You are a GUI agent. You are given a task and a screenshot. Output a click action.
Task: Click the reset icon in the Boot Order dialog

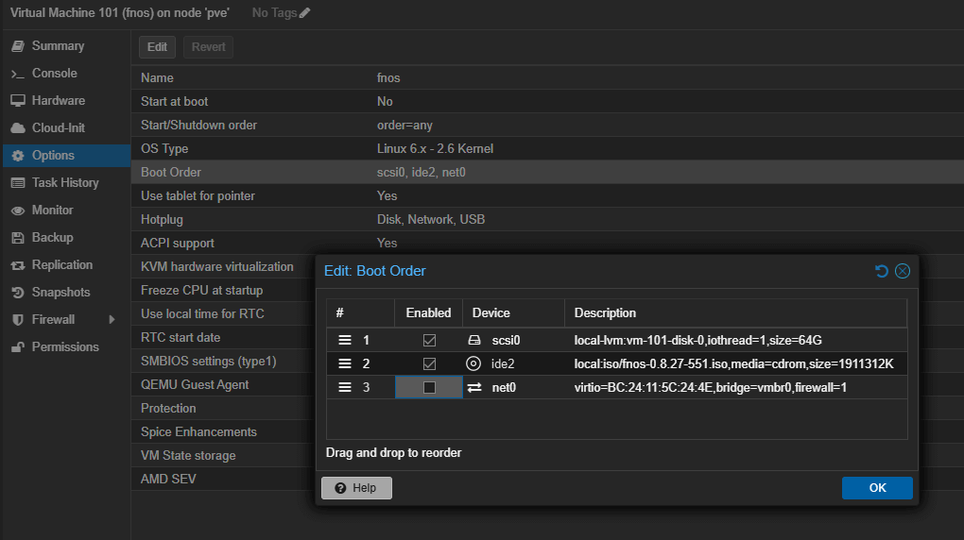tap(882, 271)
